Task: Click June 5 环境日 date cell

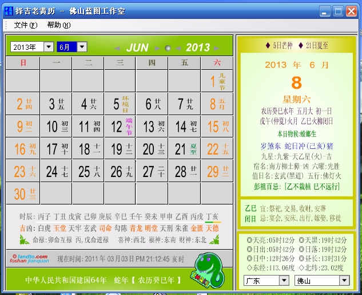Action: click(119, 104)
